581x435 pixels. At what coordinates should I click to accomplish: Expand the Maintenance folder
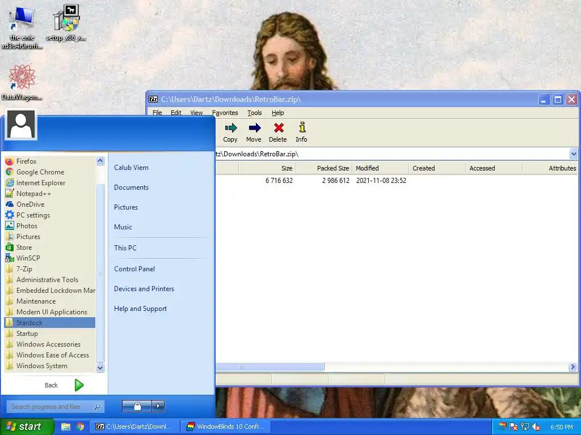point(50,301)
